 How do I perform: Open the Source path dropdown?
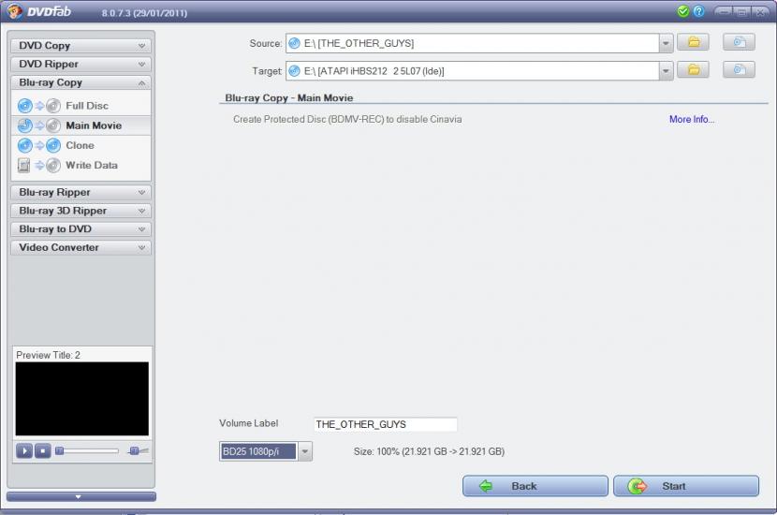pos(666,43)
